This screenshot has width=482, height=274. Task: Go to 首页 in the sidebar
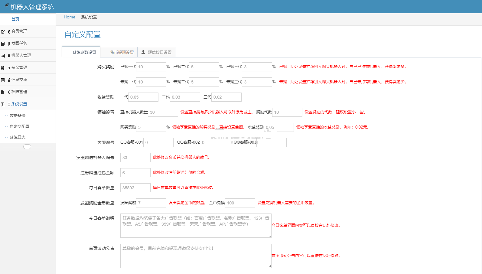click(x=15, y=19)
